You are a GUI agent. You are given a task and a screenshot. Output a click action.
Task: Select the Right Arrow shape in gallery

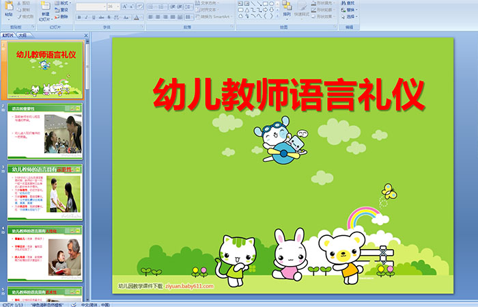tap(265, 10)
